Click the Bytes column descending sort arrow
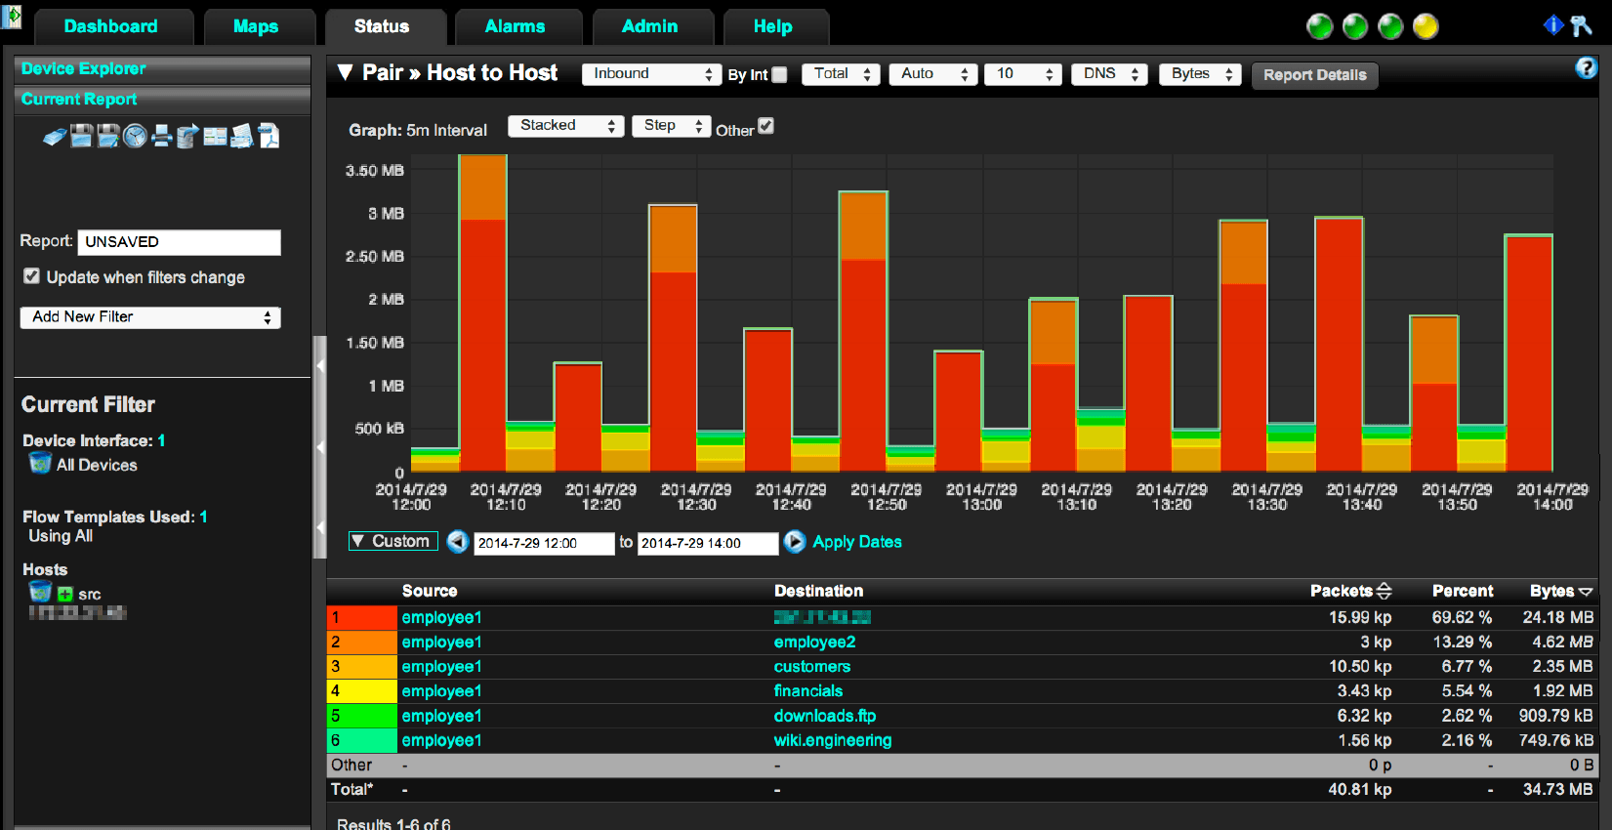Image resolution: width=1612 pixels, height=830 pixels. pos(1586,592)
